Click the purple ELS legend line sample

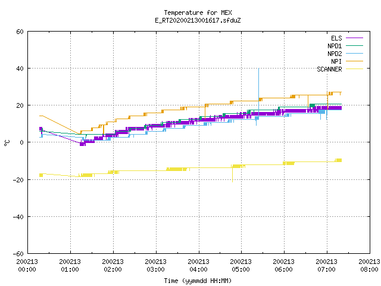click(x=354, y=38)
